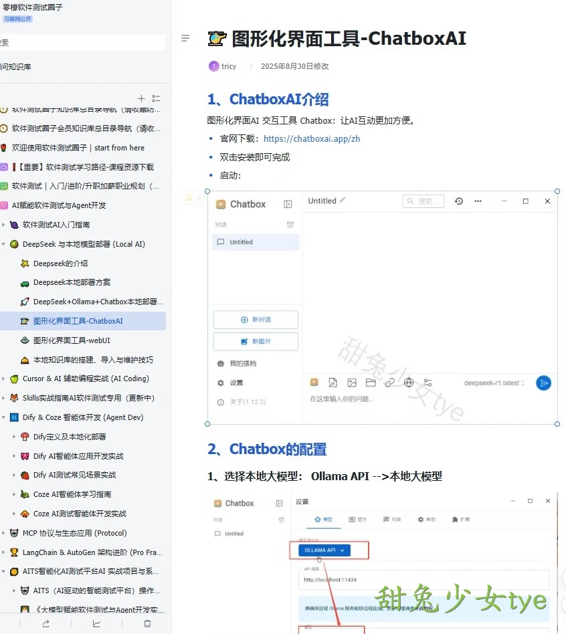This screenshot has height=634, width=566.
Task: Open Dify AI测试常见场景实战 entry
Action: (x=74, y=475)
